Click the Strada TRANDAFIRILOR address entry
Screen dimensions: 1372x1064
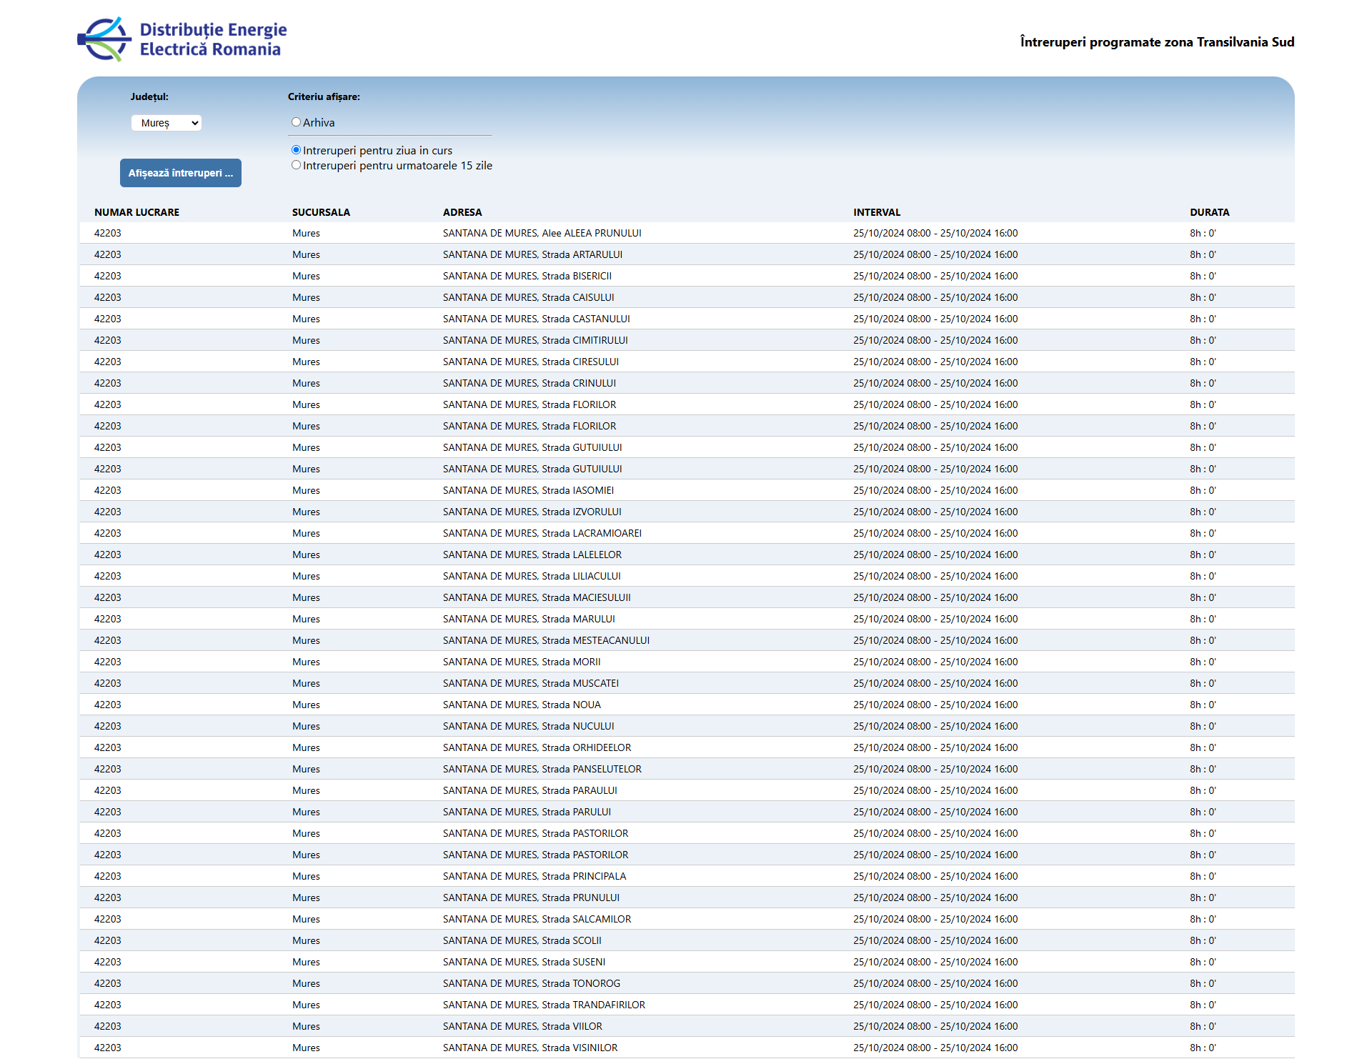544,1005
